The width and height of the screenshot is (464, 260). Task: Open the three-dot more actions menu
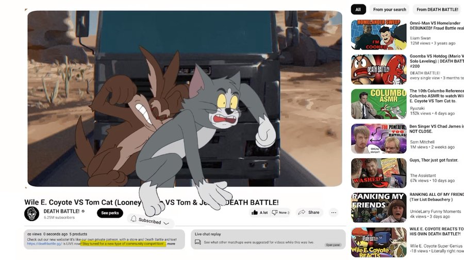(x=334, y=212)
